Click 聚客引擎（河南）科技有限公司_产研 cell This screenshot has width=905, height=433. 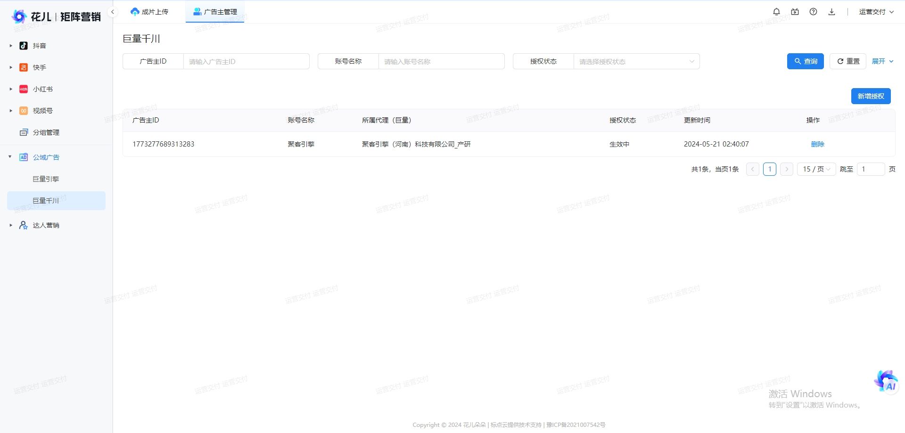[416, 144]
